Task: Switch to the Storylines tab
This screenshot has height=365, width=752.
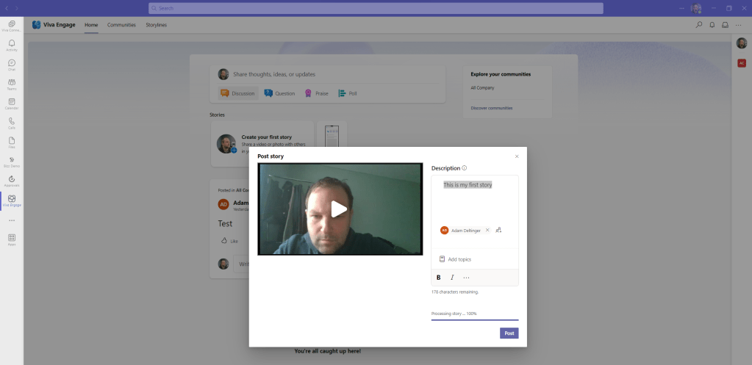Action: [156, 25]
